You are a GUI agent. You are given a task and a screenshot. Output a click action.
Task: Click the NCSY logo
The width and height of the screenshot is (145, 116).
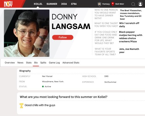coord(8,4)
